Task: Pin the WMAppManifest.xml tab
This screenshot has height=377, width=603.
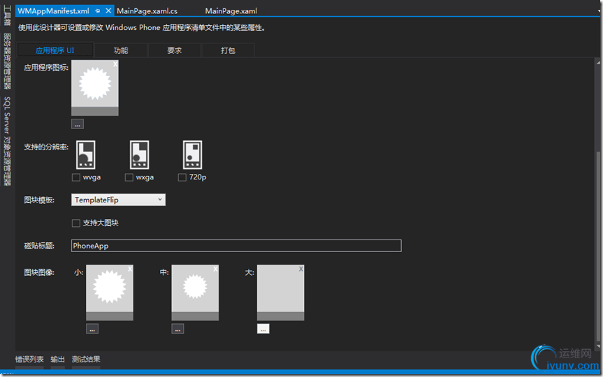Action: click(x=97, y=11)
